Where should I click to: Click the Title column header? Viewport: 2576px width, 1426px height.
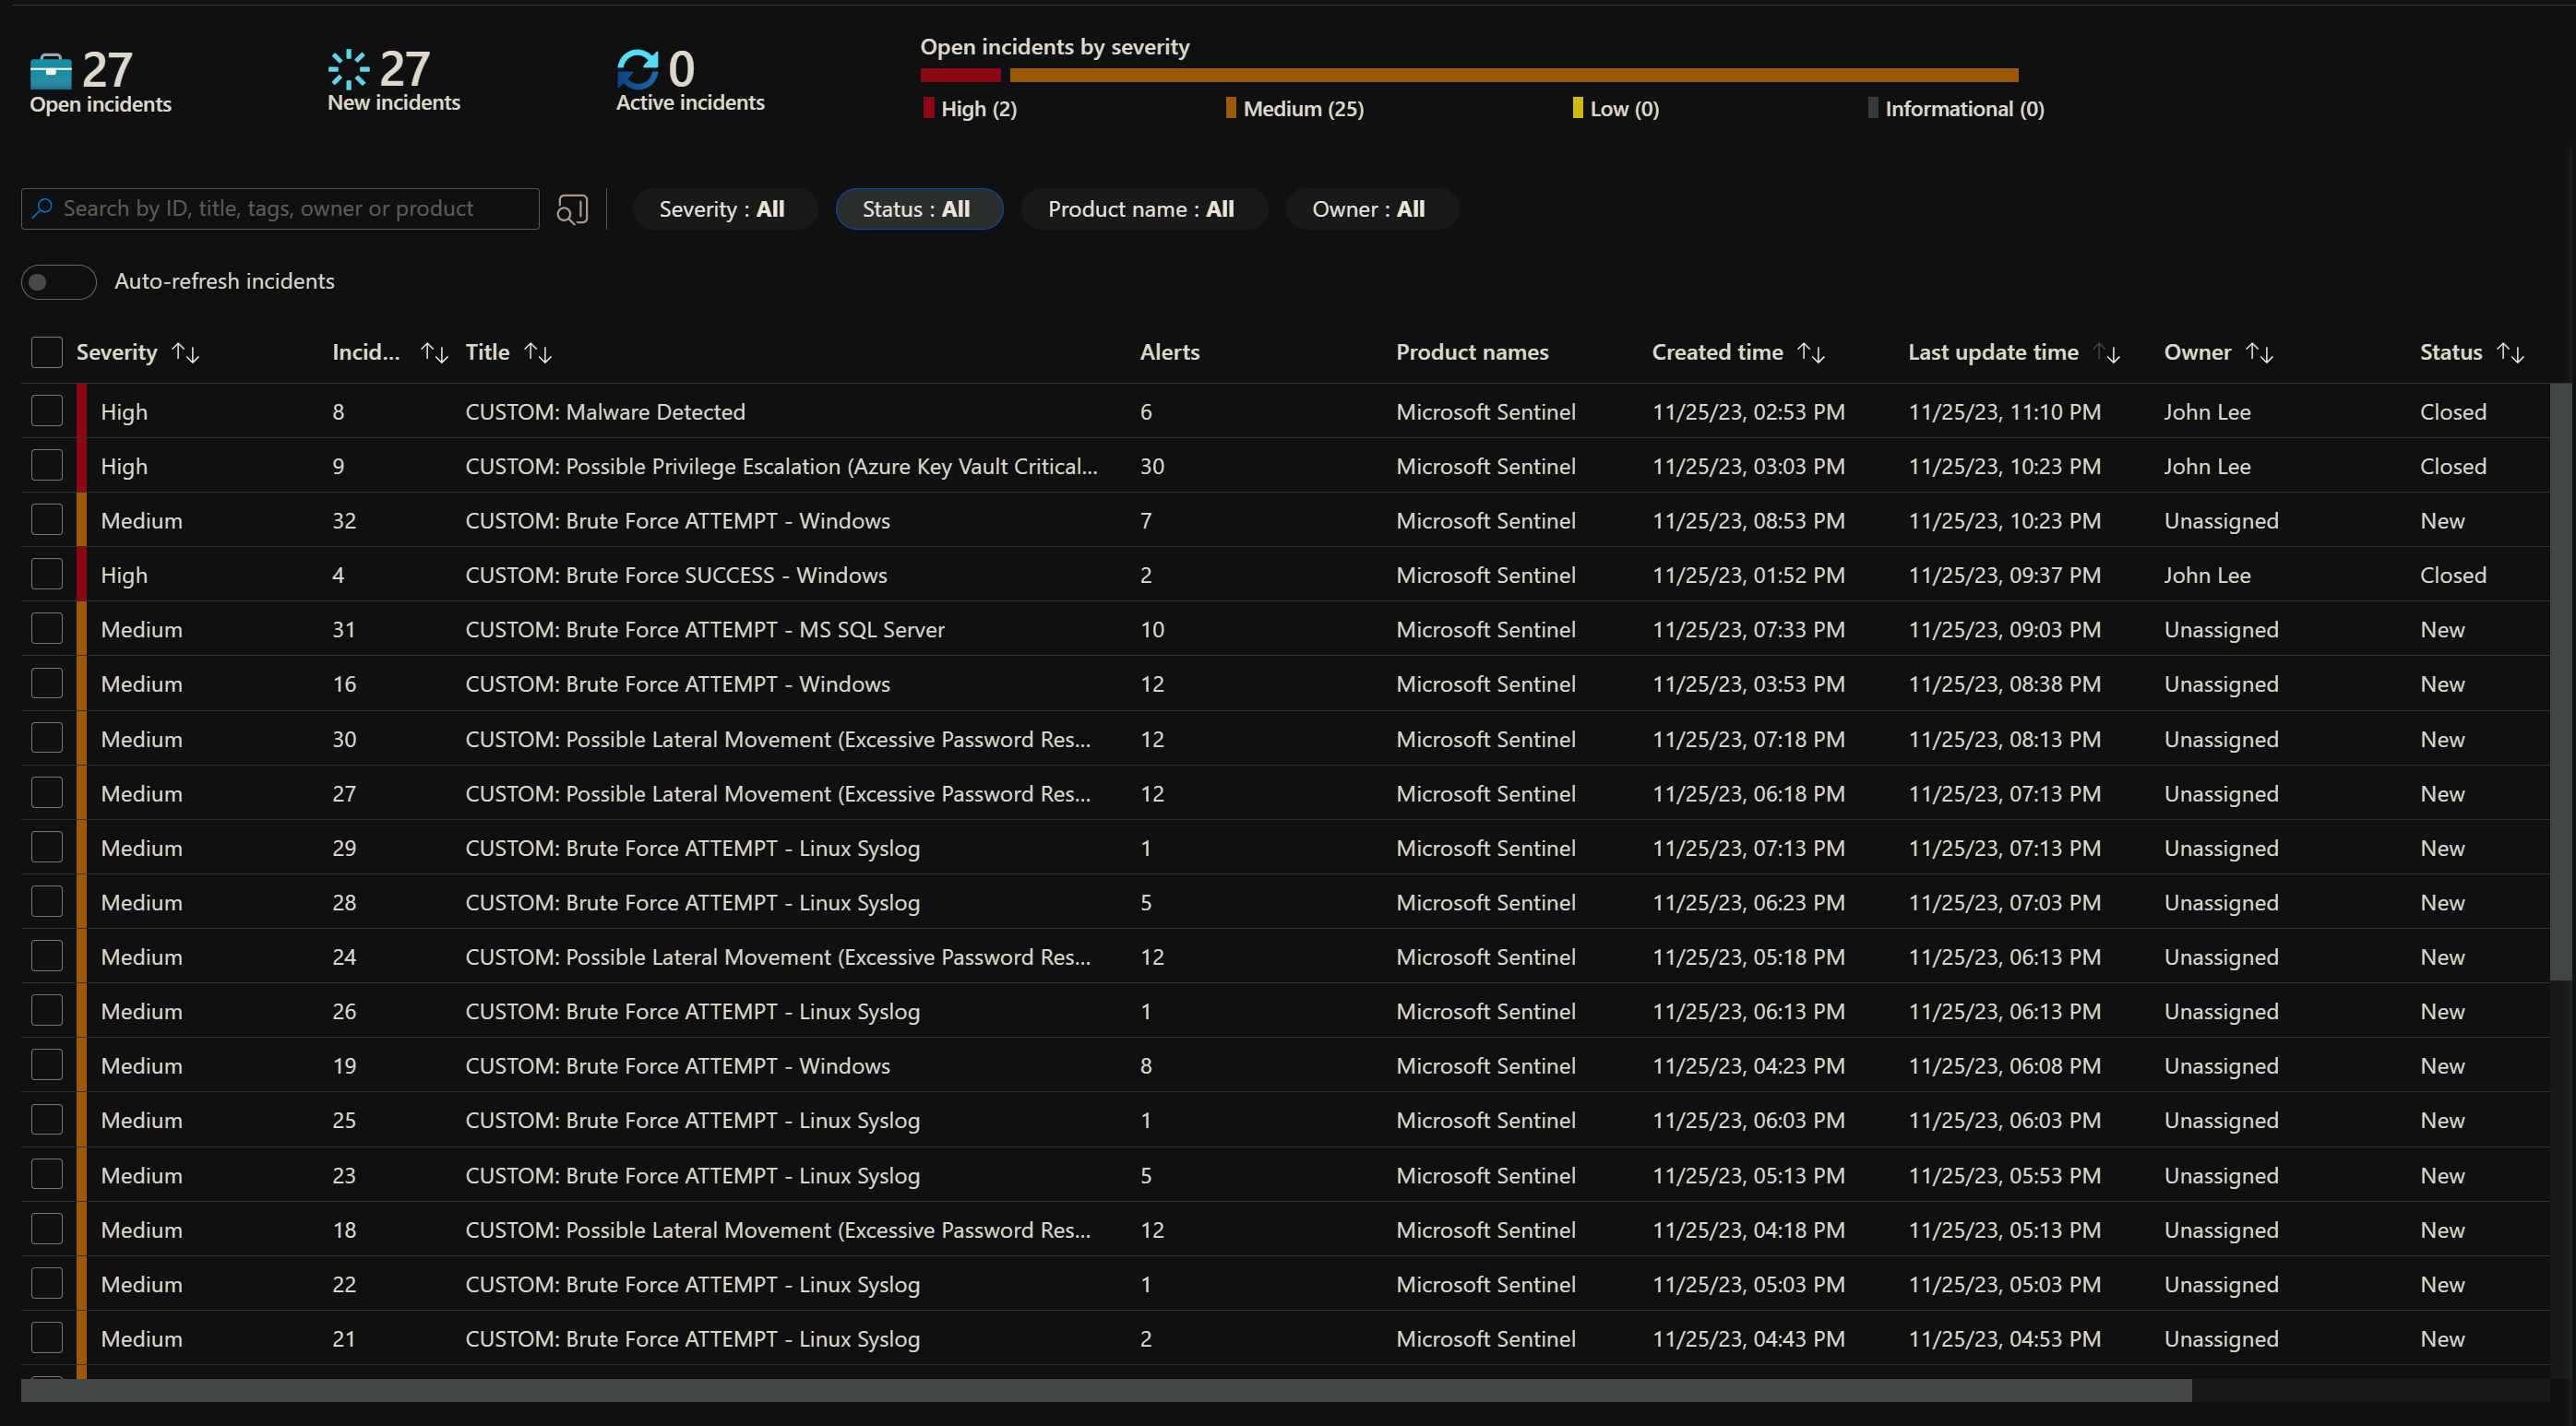point(487,352)
